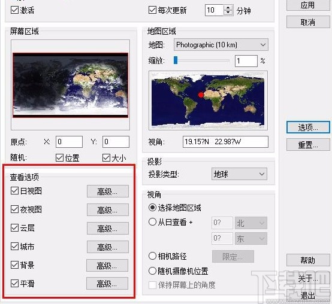Click the 原点 Y input field
This screenshot has width=332, height=304.
pyautogui.click(x=116, y=142)
